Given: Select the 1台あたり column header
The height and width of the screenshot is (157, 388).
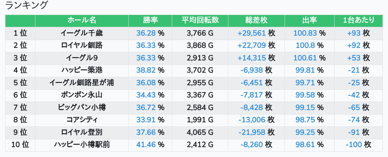Looking at the screenshot, I should [x=359, y=20].
